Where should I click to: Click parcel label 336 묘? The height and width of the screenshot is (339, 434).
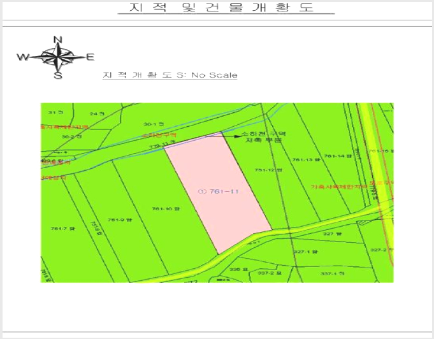click(x=238, y=269)
